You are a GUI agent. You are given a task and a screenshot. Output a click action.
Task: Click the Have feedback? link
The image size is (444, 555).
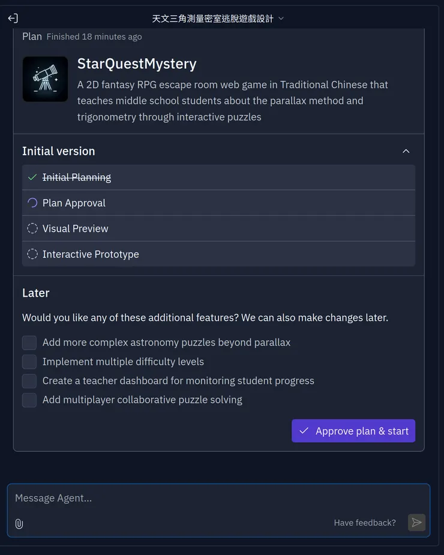pyautogui.click(x=365, y=523)
